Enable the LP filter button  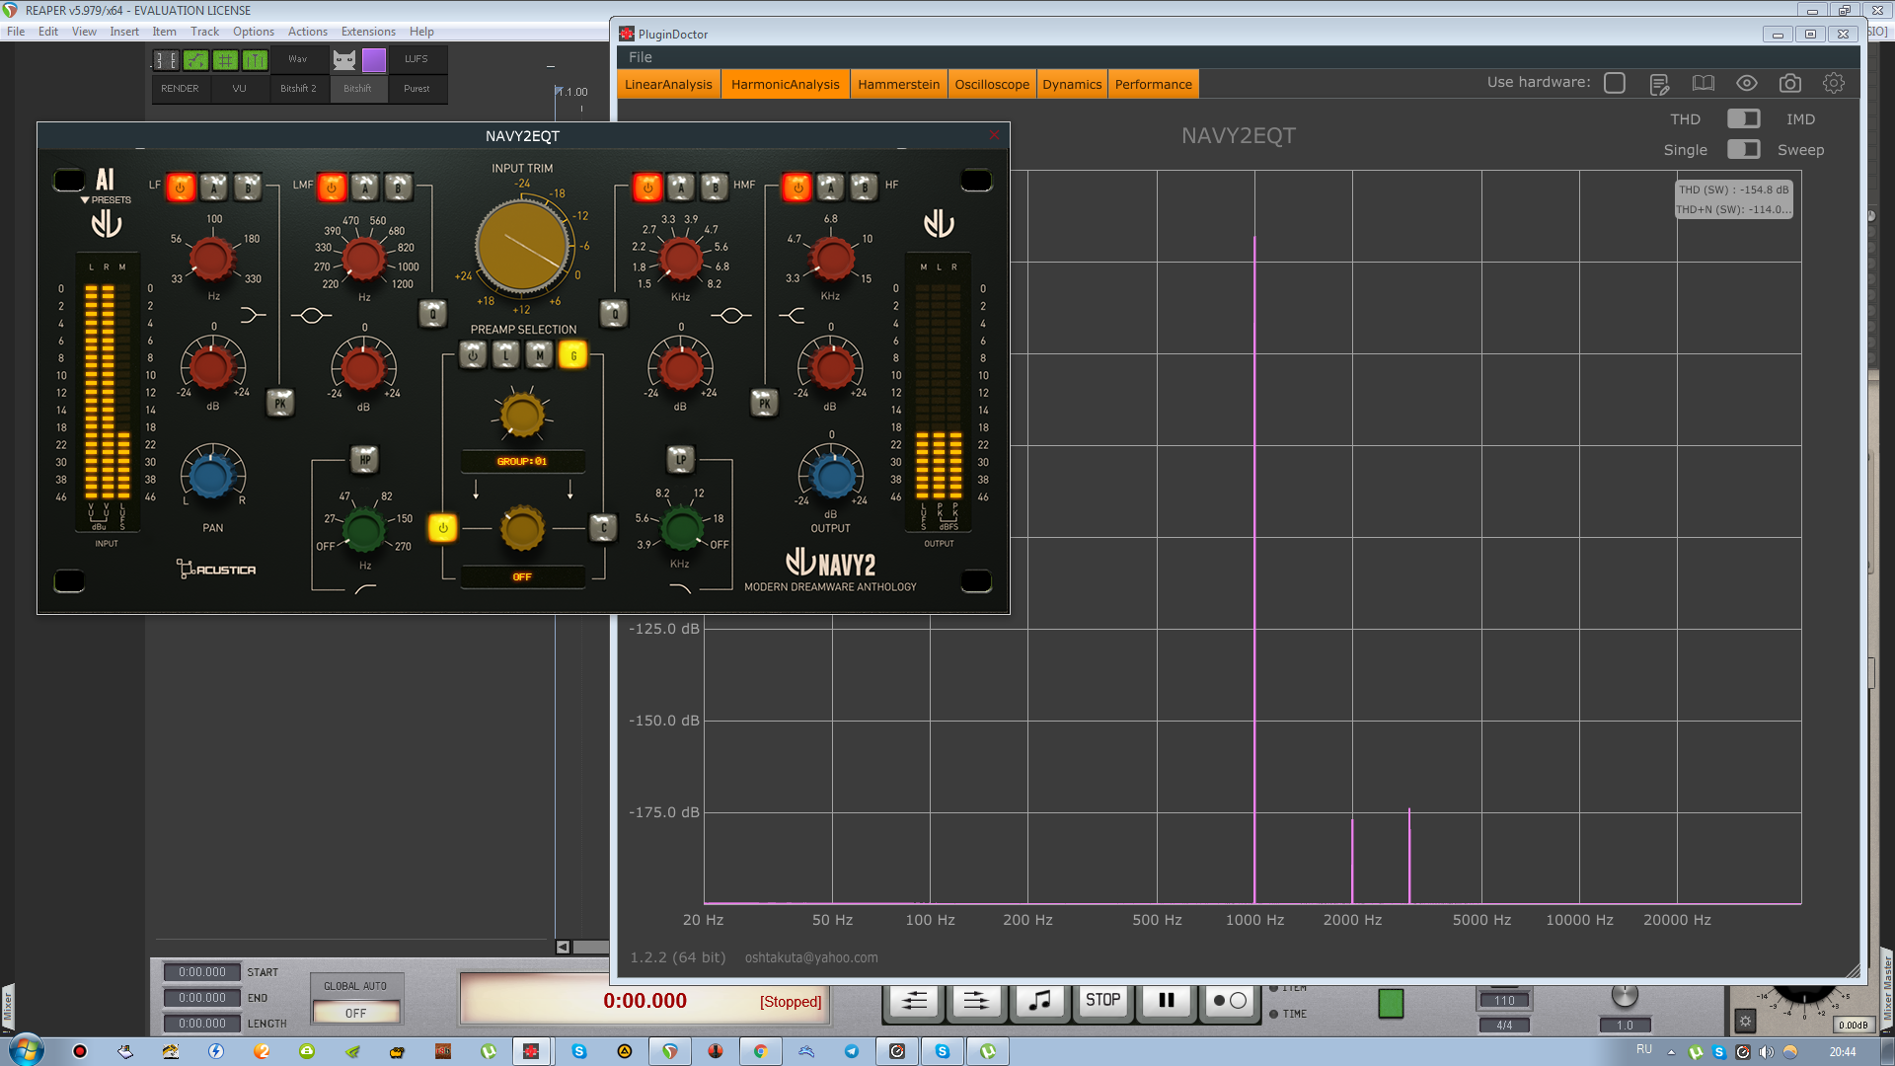680,459
